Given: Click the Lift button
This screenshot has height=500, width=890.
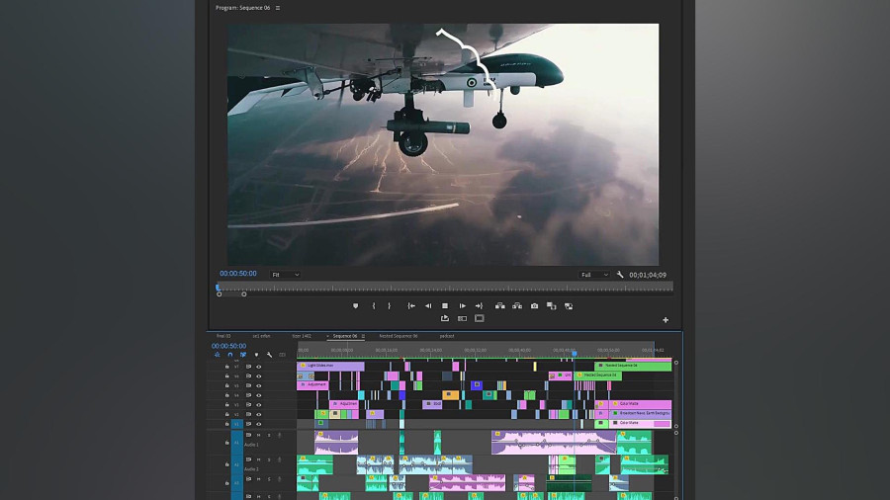Looking at the screenshot, I should tap(499, 305).
